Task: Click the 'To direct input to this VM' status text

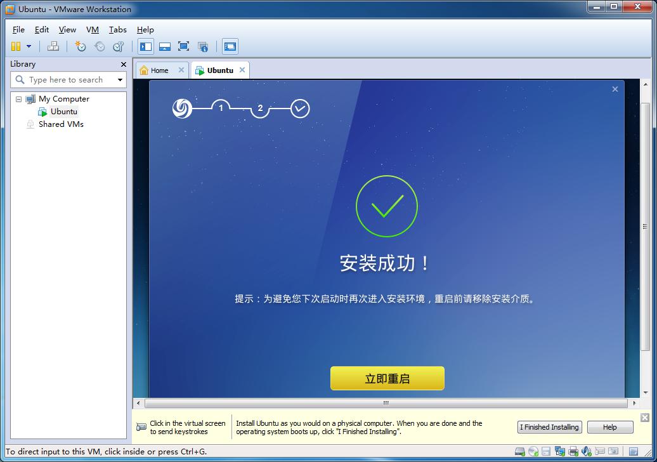Action: point(106,451)
